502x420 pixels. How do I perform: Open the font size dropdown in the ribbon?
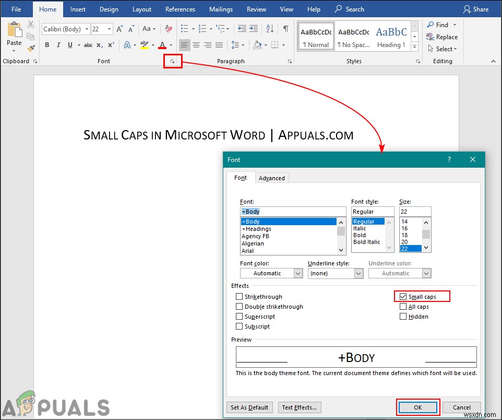coord(110,29)
